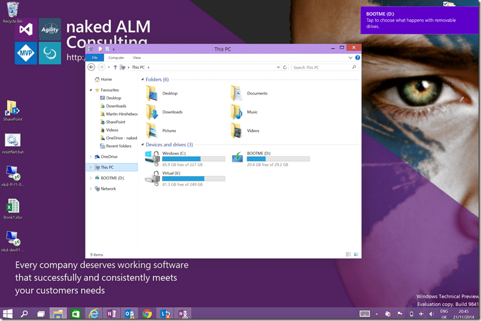Select the Virtual (V:) drive
This screenshot has width=481, height=321.
(185, 179)
